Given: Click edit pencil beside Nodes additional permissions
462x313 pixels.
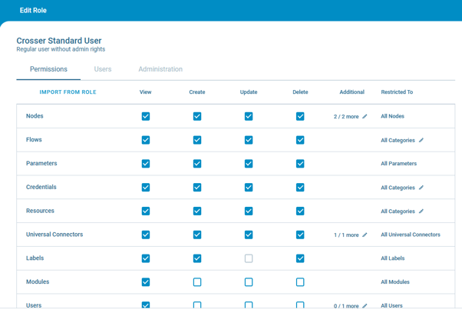Looking at the screenshot, I should pyautogui.click(x=365, y=117).
